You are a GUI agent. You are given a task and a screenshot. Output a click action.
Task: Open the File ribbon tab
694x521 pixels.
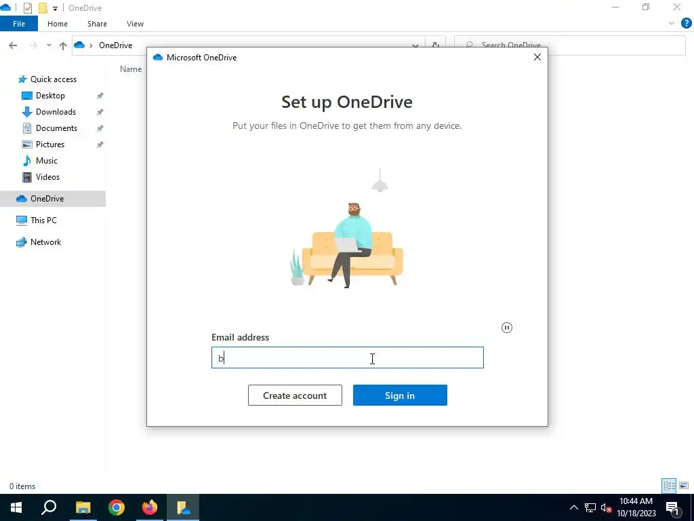coord(19,24)
